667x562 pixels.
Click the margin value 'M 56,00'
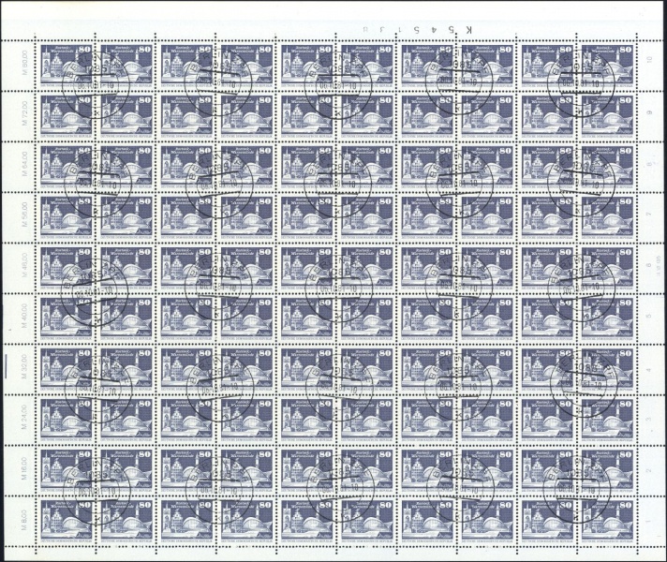coord(24,214)
